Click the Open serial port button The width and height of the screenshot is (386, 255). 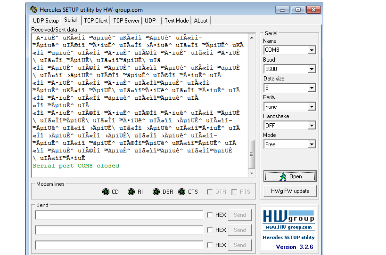(290, 176)
